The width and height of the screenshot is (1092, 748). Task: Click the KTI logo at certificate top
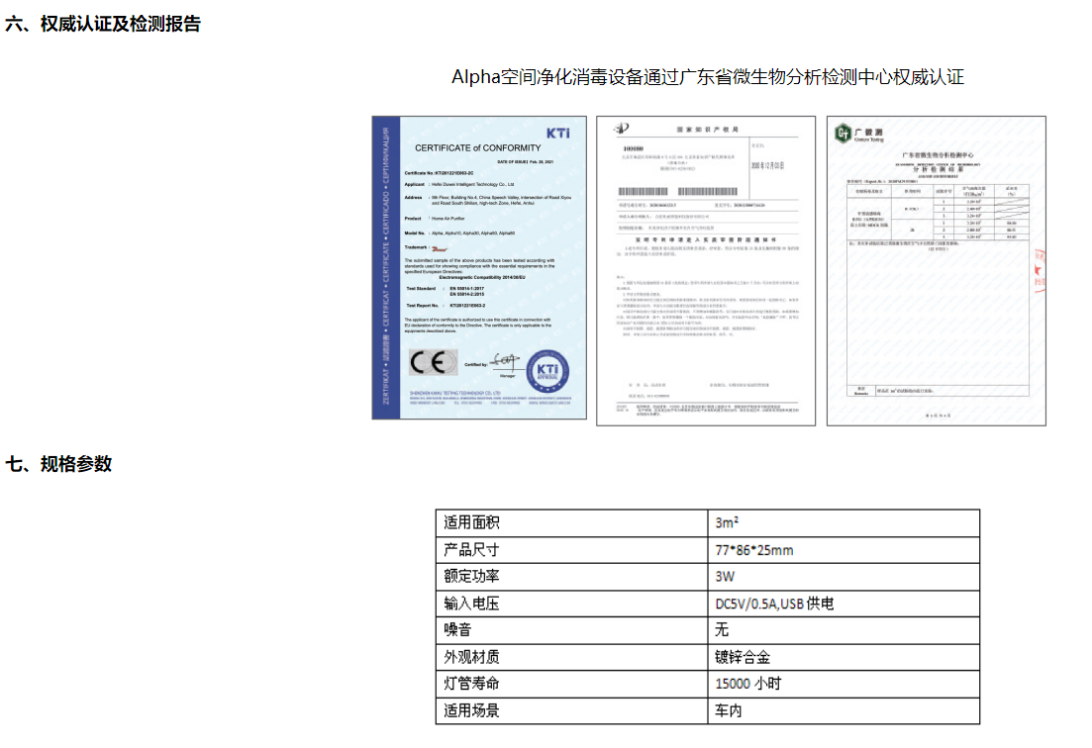click(557, 133)
